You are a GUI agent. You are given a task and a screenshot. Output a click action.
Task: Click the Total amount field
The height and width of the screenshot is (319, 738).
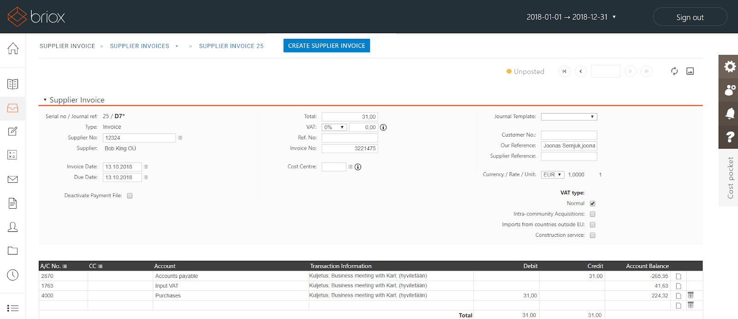350,117
